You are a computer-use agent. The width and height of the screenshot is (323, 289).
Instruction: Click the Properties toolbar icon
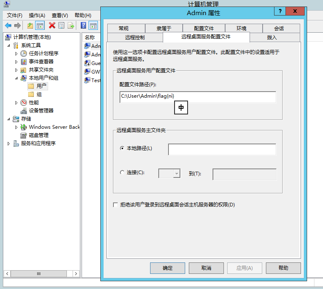[x=61, y=25]
